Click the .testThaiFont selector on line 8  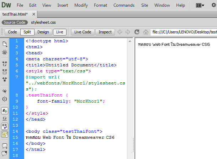(44, 95)
